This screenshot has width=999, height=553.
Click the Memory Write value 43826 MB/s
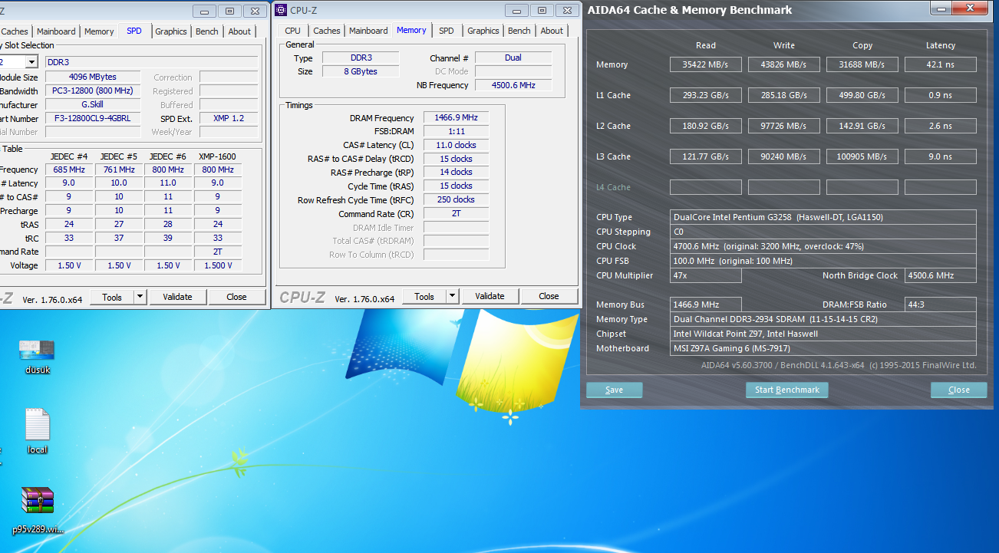pyautogui.click(x=783, y=64)
